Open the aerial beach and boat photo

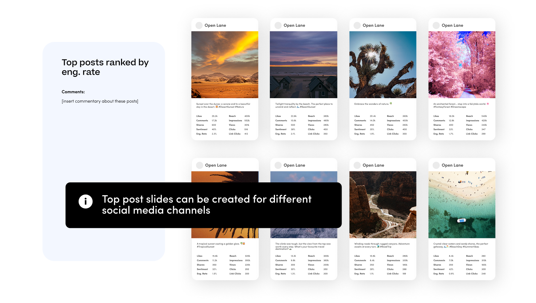pos(462,205)
